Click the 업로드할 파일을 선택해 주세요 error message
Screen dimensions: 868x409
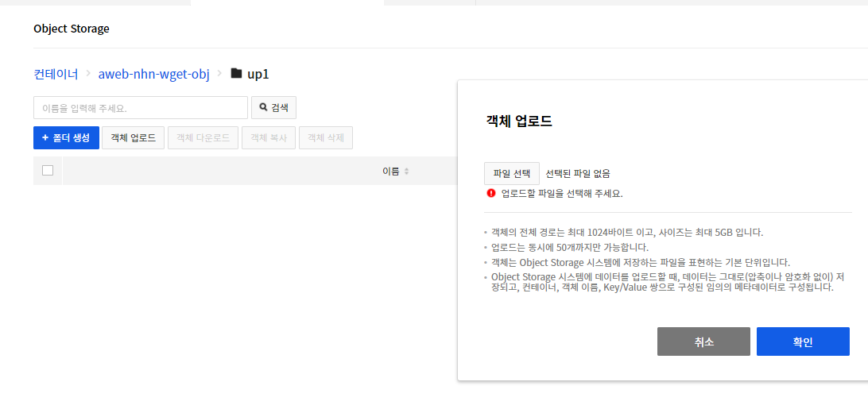click(562, 194)
